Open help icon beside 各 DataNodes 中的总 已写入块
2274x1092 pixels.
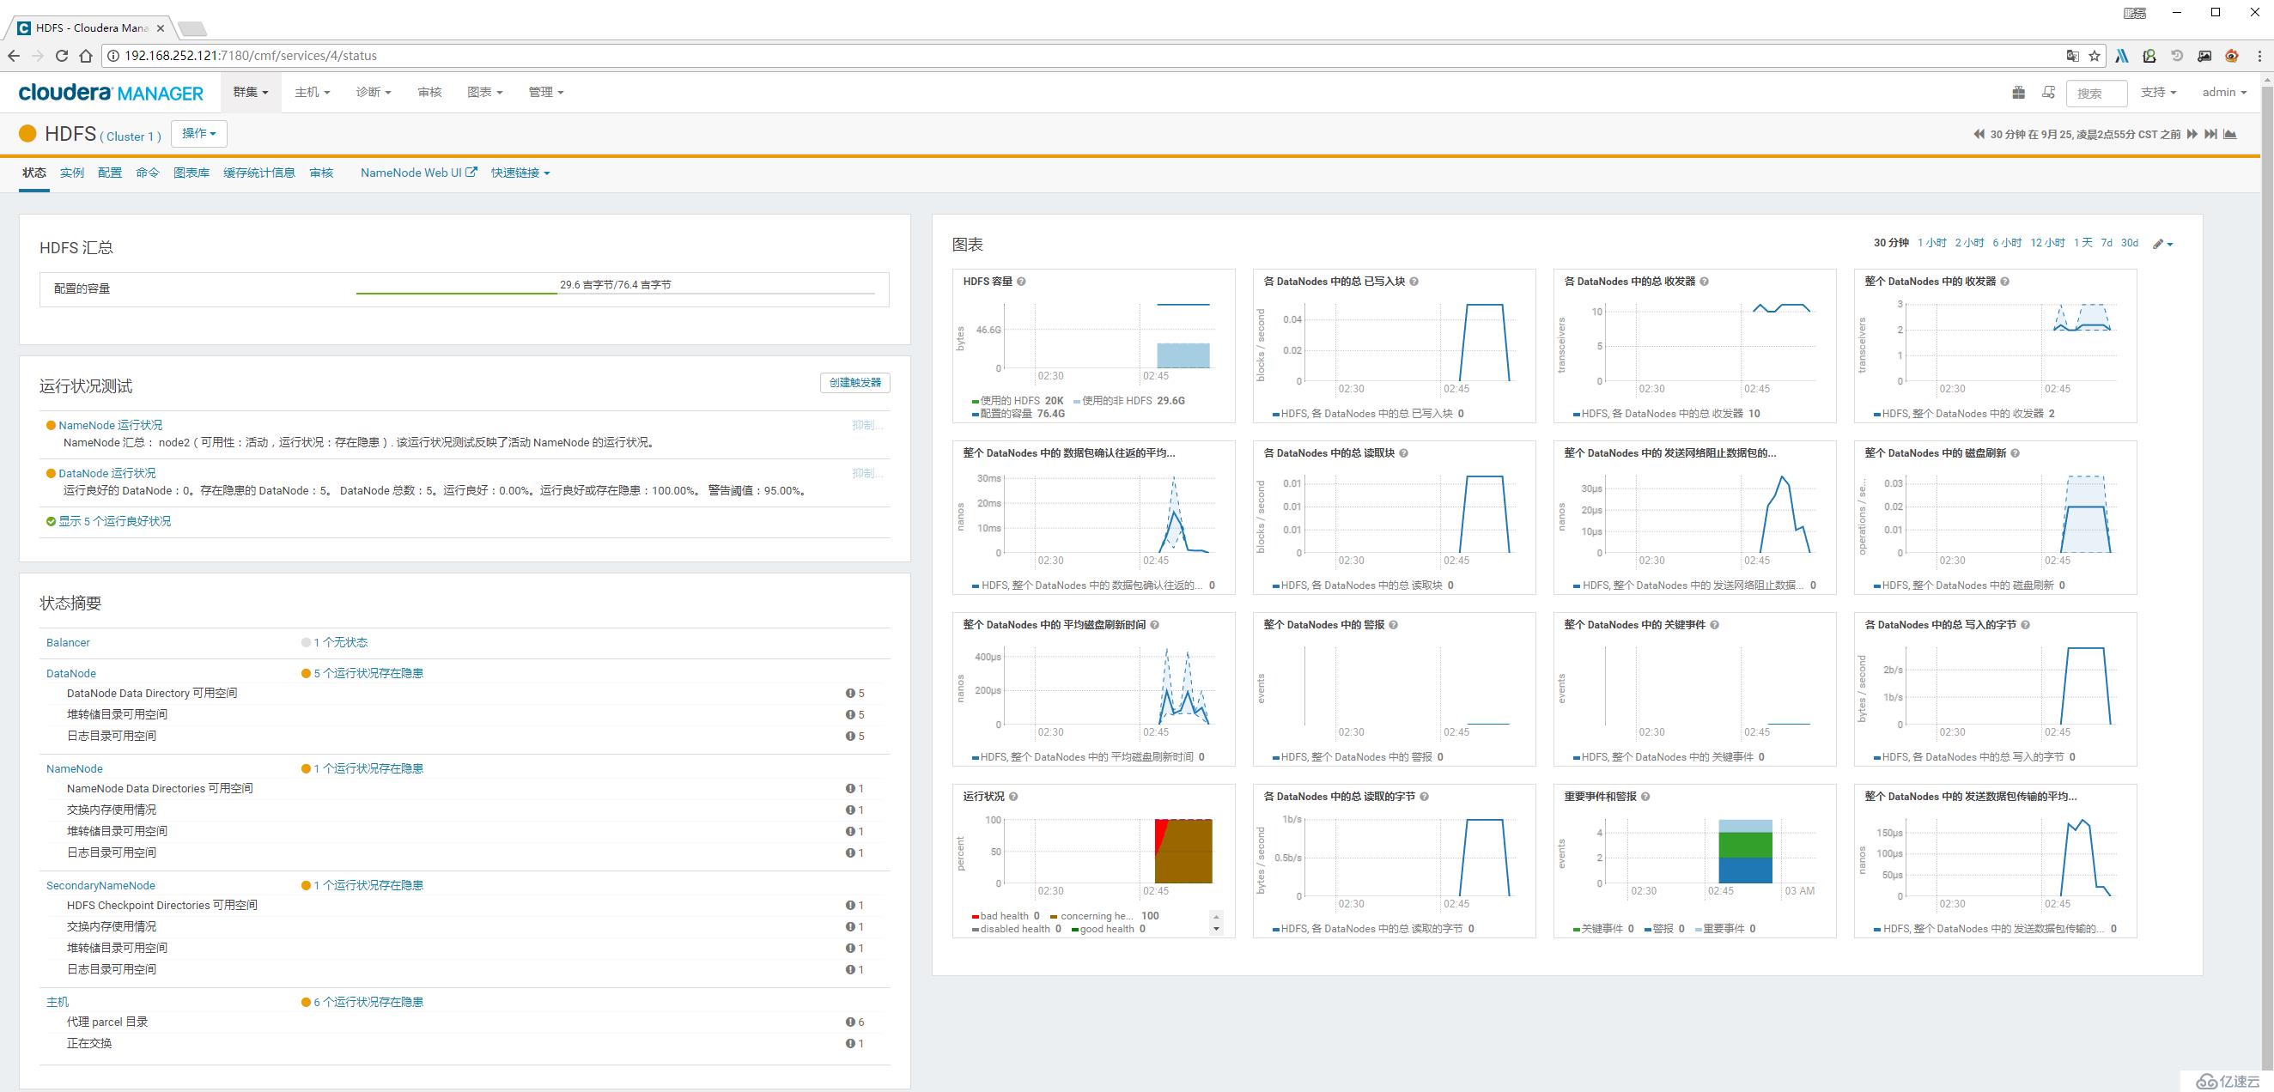(x=1414, y=282)
